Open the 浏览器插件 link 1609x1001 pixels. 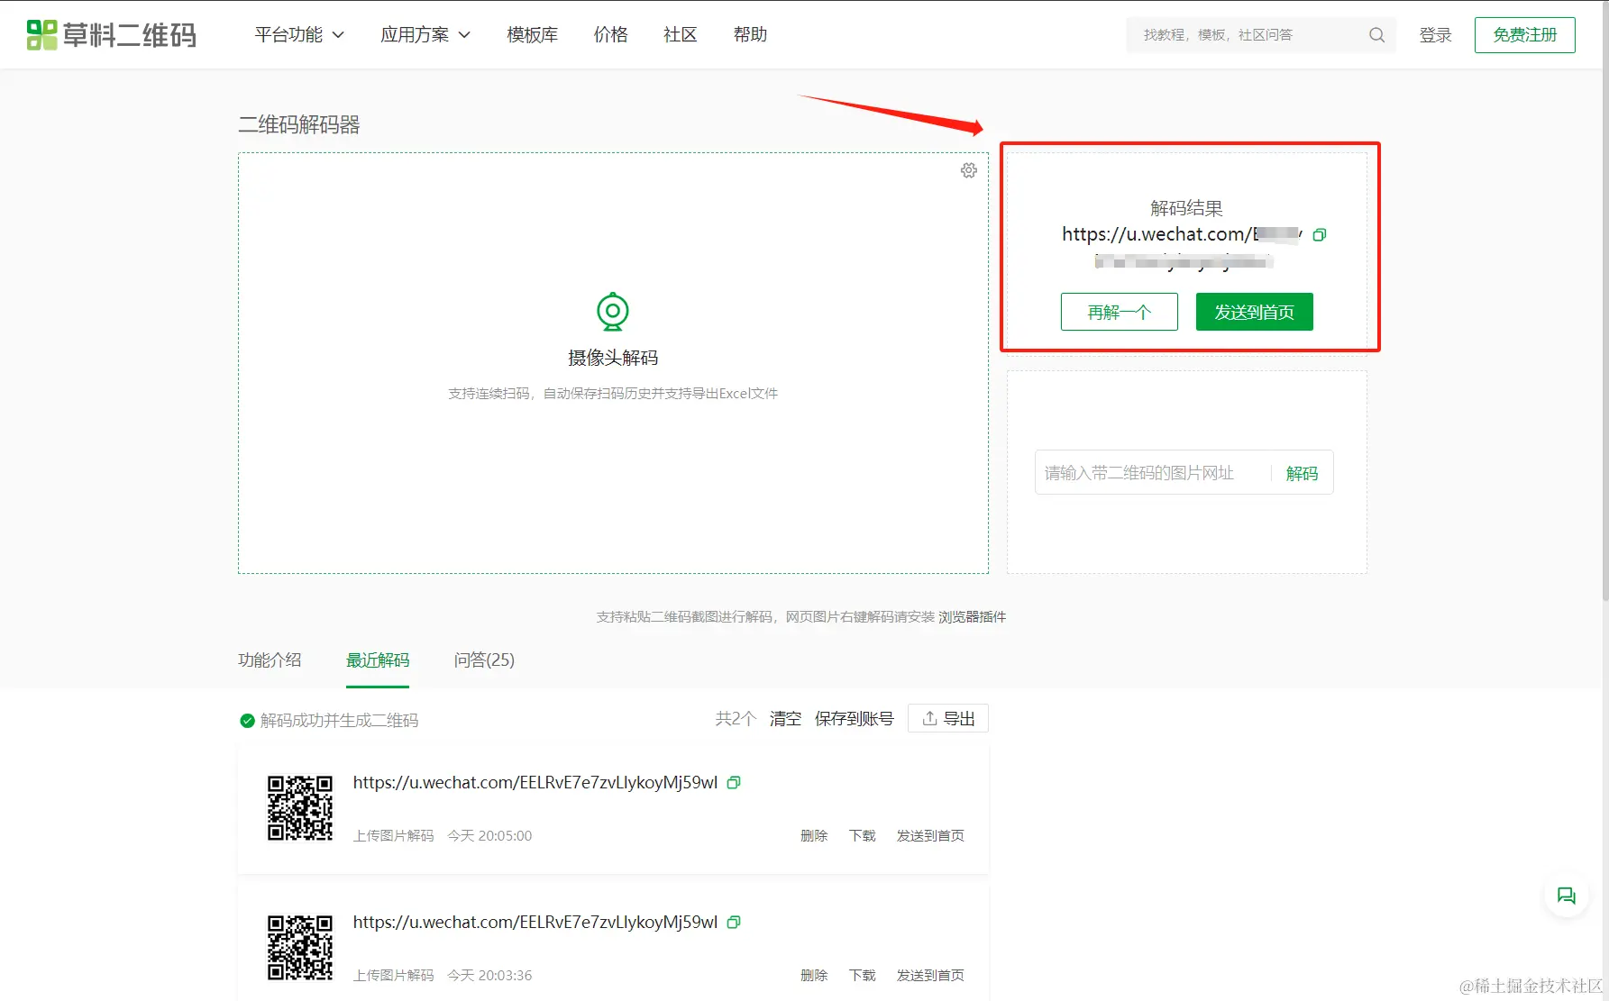(972, 616)
